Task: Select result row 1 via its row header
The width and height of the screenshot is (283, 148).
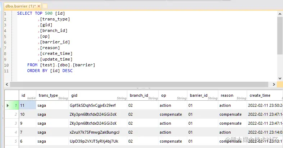Action: 12,105
